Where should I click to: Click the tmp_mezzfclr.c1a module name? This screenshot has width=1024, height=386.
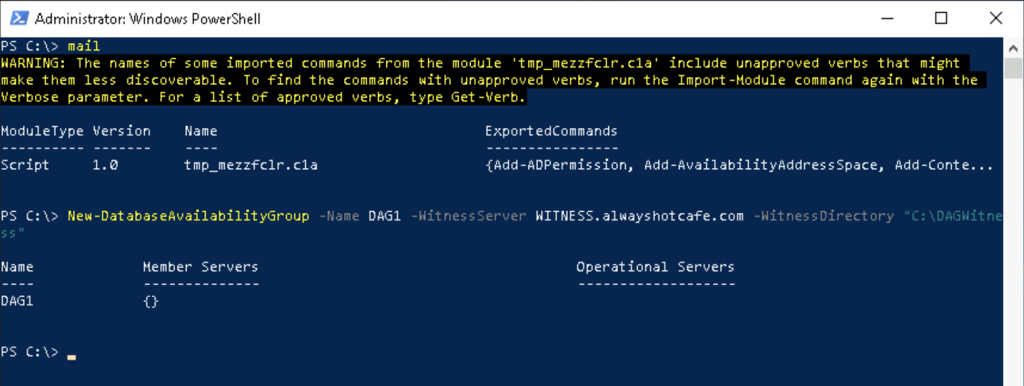pos(251,164)
